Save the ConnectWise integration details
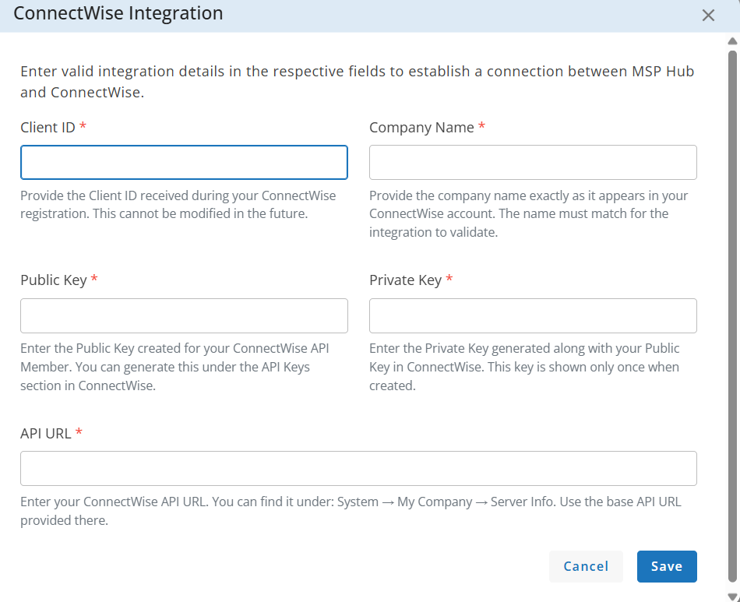Viewport: 740px width, 602px height. coord(667,566)
